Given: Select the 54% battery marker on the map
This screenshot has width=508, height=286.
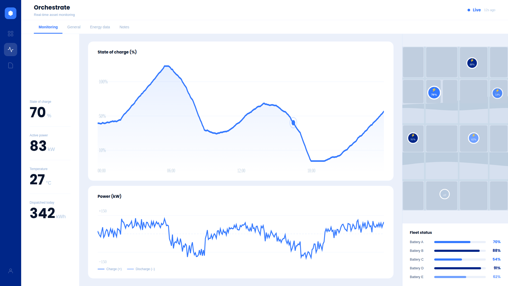Looking at the screenshot, I should click(498, 93).
